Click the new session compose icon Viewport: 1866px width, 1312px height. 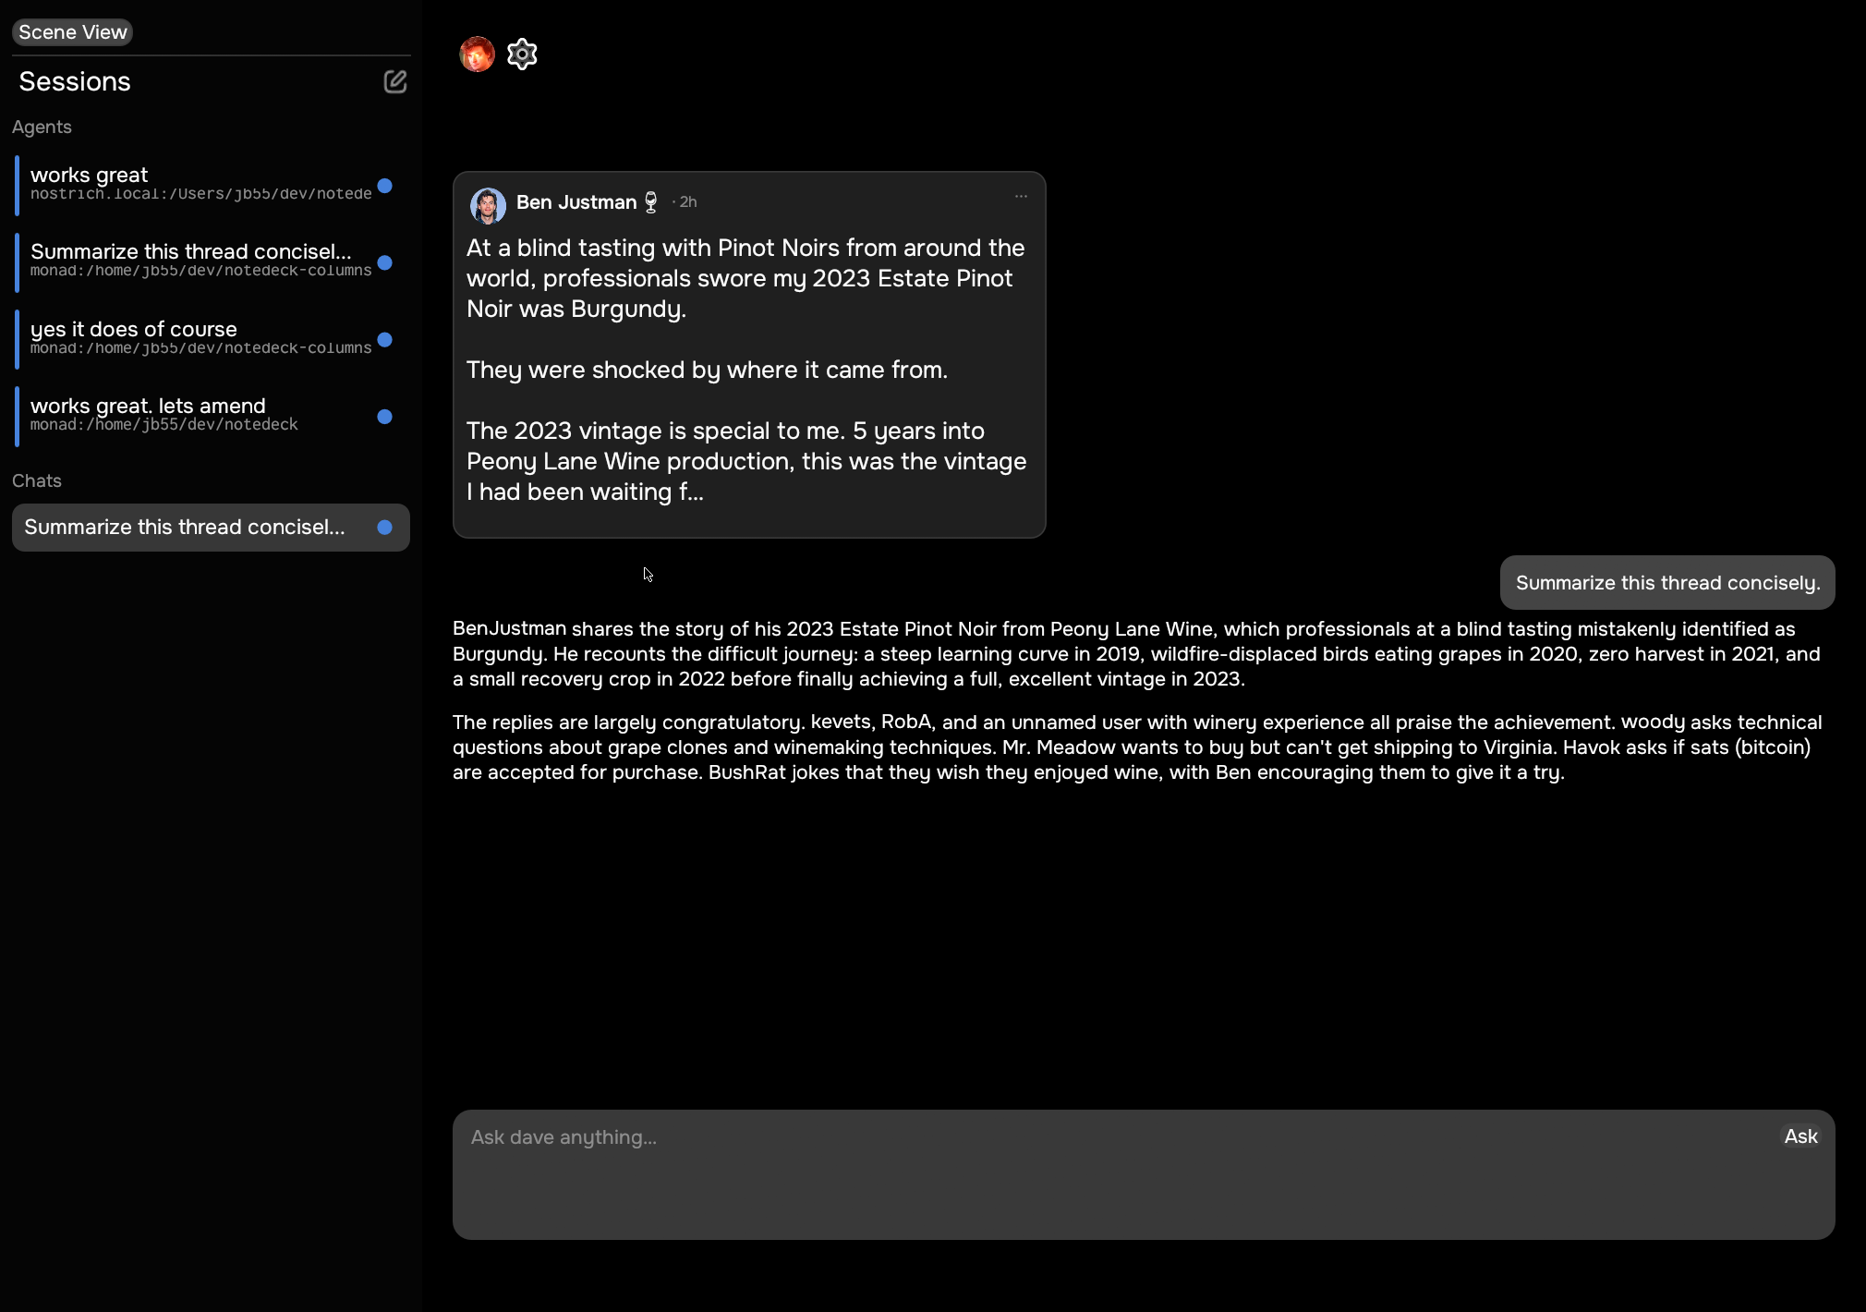tap(394, 82)
